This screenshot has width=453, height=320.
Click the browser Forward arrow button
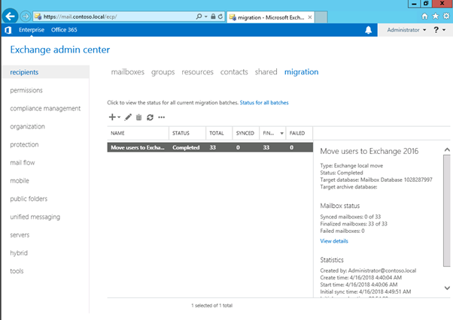click(x=26, y=17)
